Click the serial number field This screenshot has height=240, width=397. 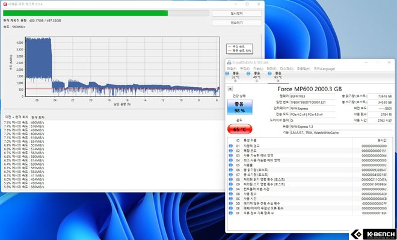(x=312, y=103)
